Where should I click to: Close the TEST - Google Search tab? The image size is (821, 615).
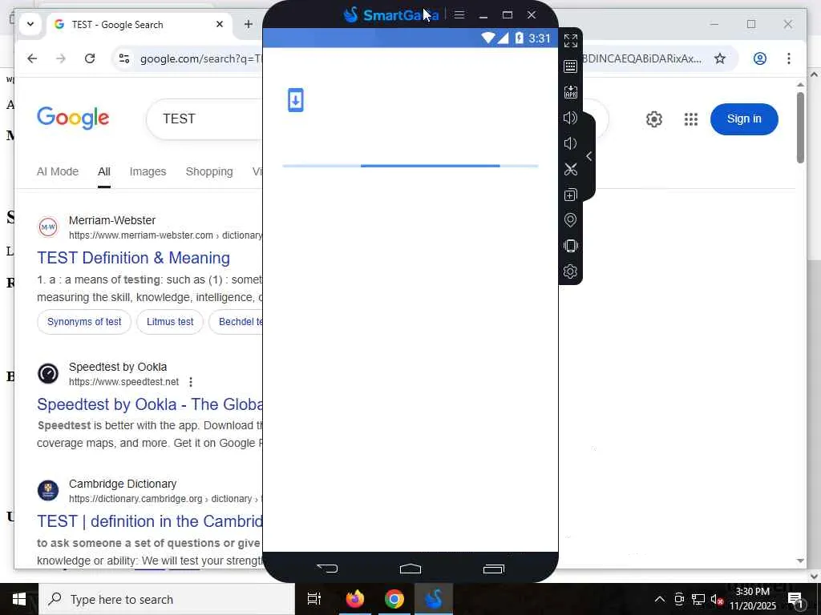[220, 24]
